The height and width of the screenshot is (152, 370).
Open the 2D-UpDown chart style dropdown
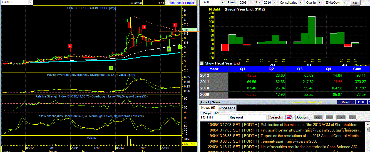point(345,2)
